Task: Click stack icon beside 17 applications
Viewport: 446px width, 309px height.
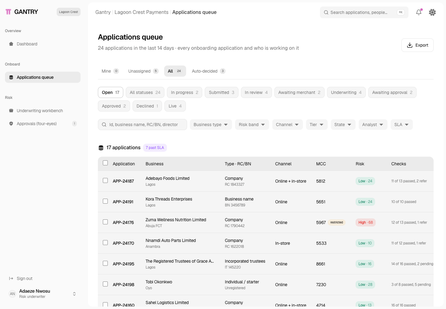Action: [x=101, y=148]
